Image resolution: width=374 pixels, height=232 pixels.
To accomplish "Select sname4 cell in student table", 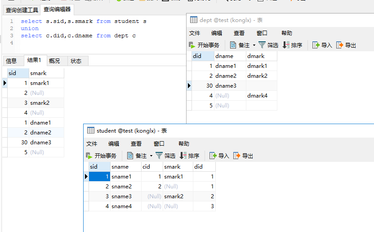I will (126, 206).
